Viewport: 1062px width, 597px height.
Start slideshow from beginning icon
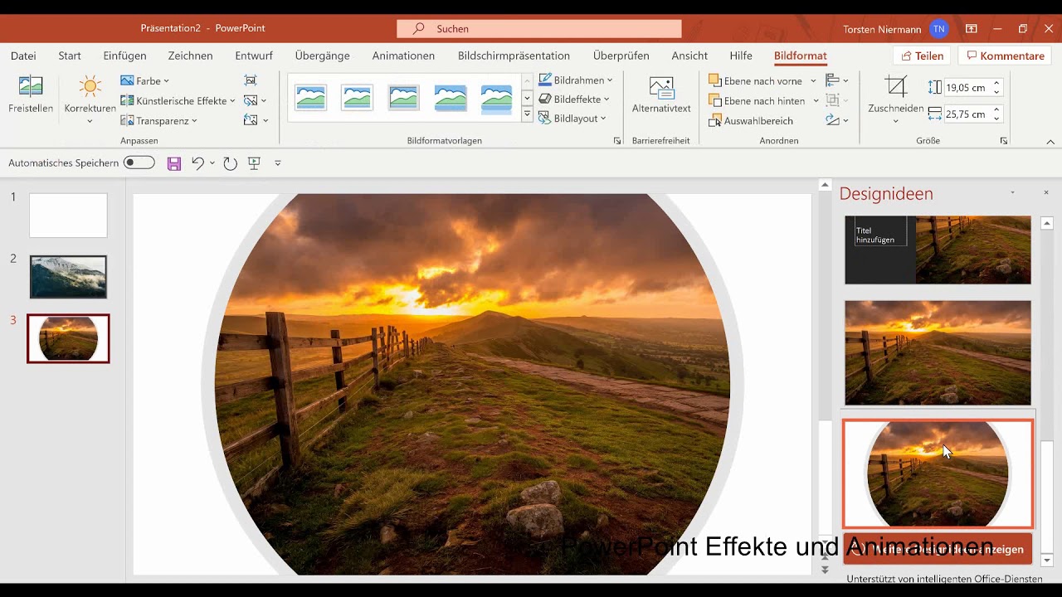[255, 163]
